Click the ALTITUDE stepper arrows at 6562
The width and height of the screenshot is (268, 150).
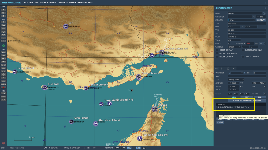[230, 83]
